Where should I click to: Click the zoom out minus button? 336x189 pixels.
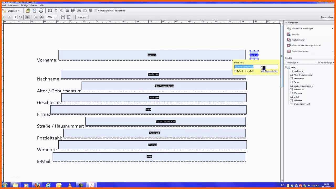point(36,17)
